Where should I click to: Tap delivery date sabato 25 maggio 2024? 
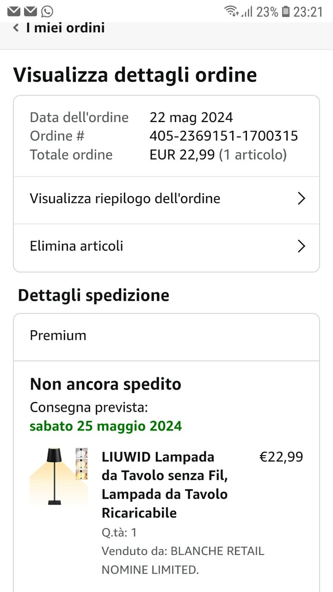pos(105,425)
